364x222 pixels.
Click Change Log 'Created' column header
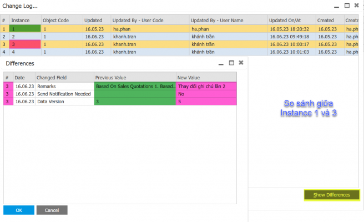click(x=330, y=21)
